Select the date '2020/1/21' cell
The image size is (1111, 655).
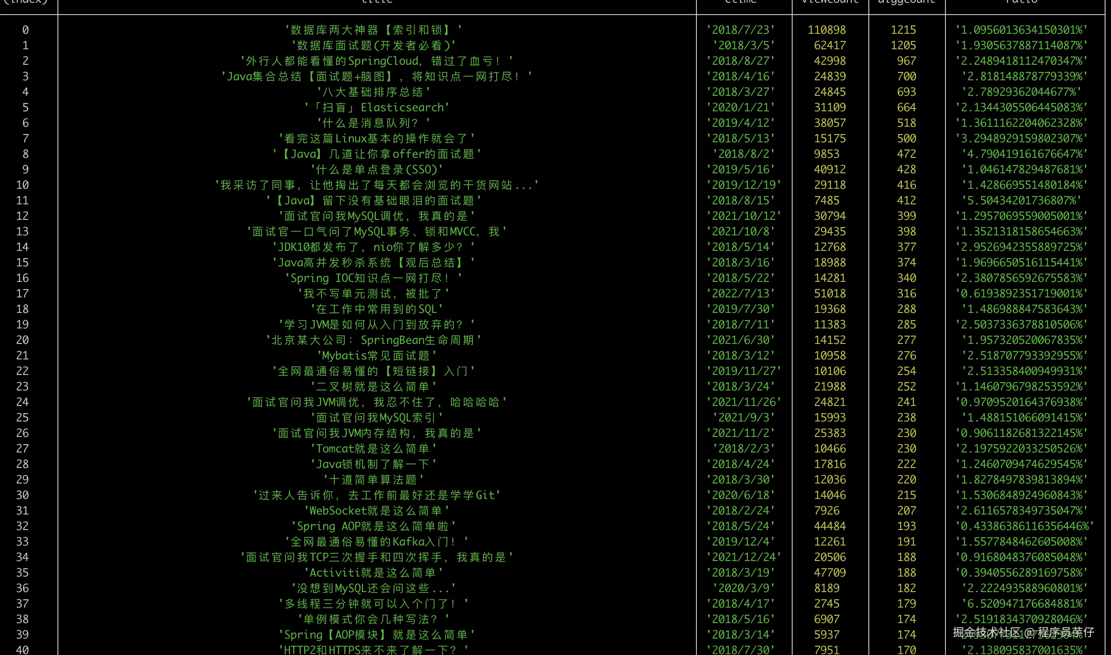(x=740, y=108)
